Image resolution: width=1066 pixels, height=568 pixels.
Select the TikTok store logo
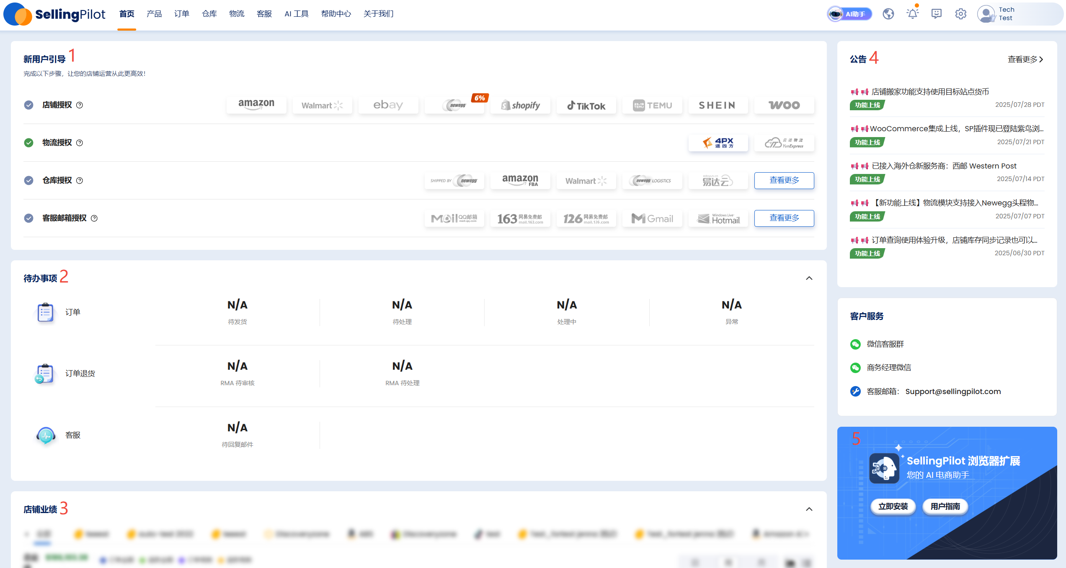point(586,106)
